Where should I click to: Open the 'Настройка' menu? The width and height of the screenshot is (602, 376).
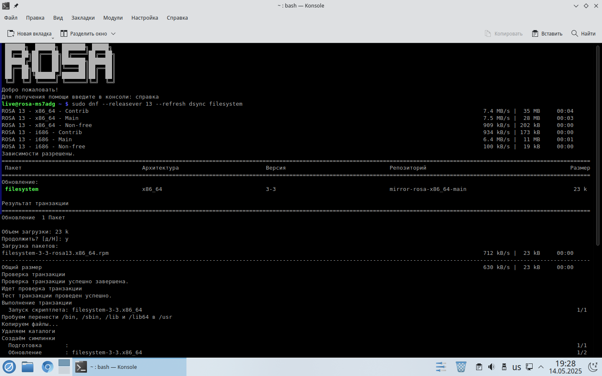click(x=145, y=18)
